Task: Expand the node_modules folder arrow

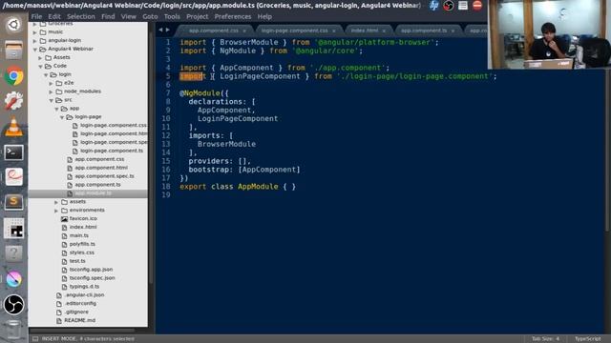Action: tap(51, 91)
